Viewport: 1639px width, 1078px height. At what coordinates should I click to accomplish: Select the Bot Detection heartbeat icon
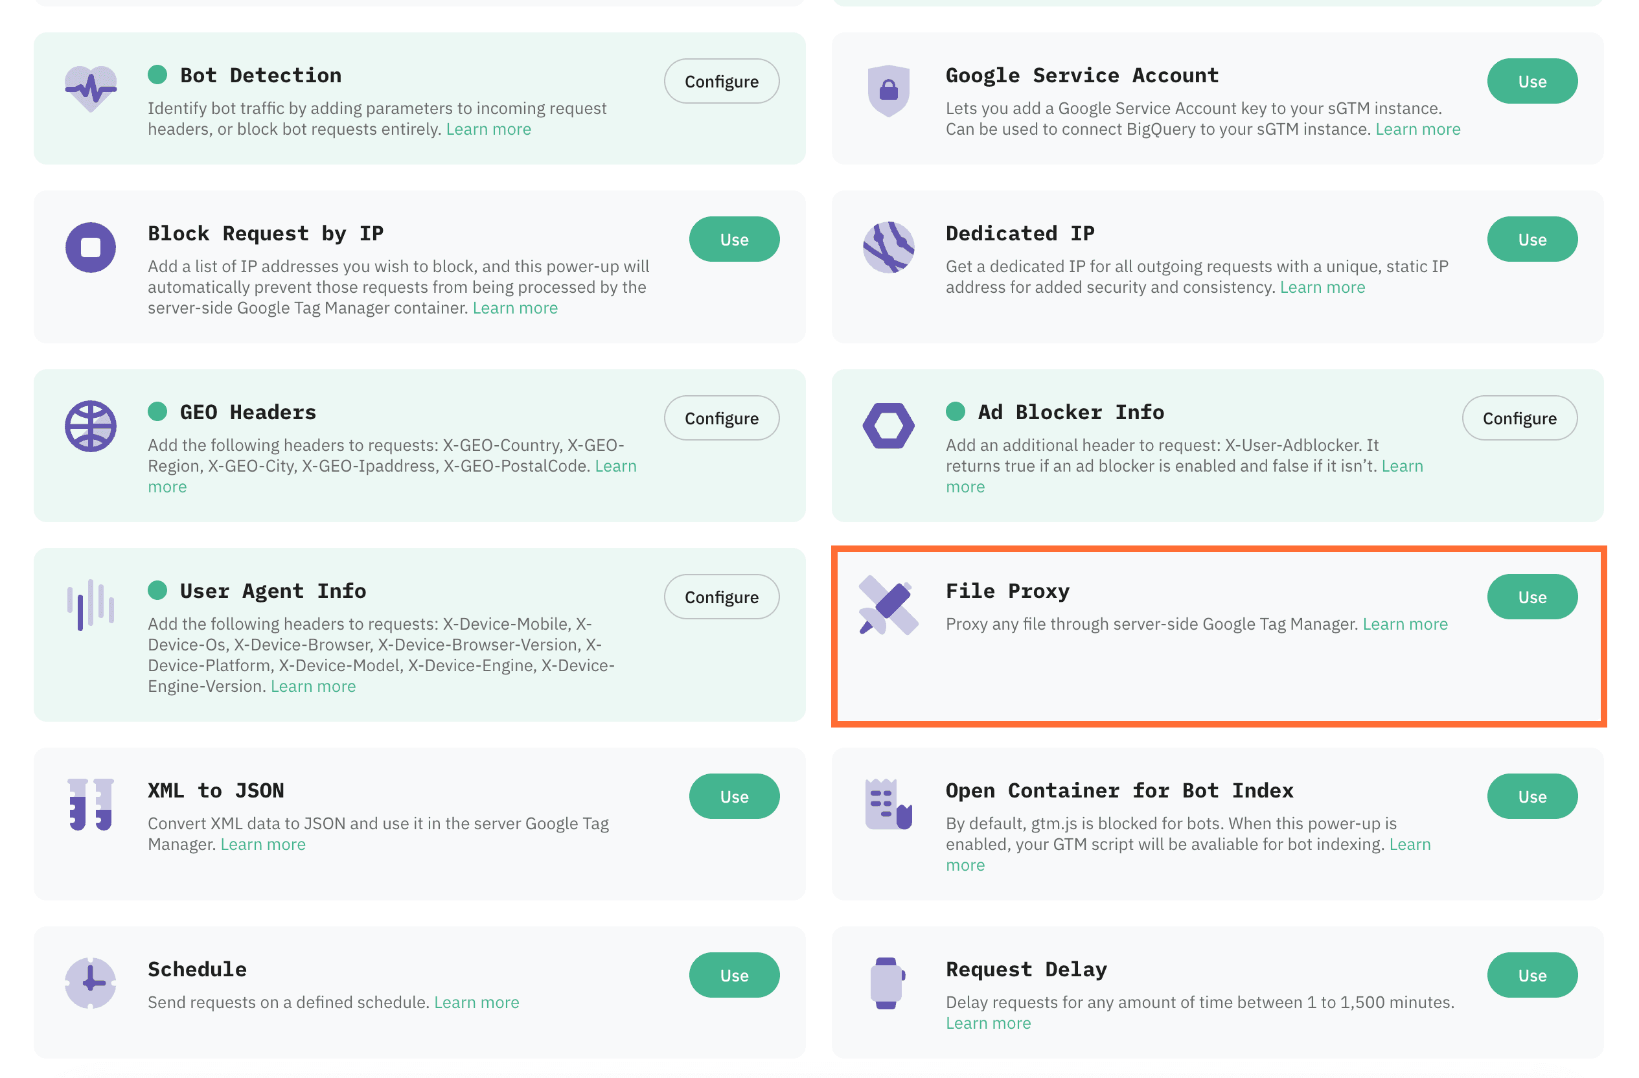point(90,86)
